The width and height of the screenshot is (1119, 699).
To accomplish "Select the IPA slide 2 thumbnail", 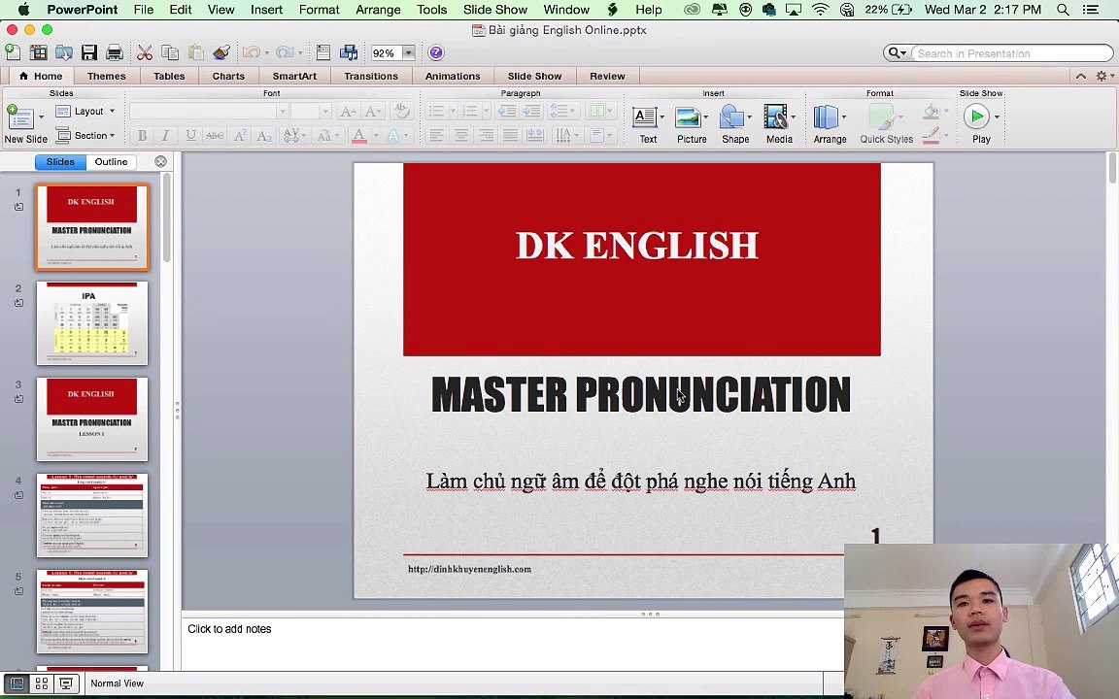I will click(92, 322).
